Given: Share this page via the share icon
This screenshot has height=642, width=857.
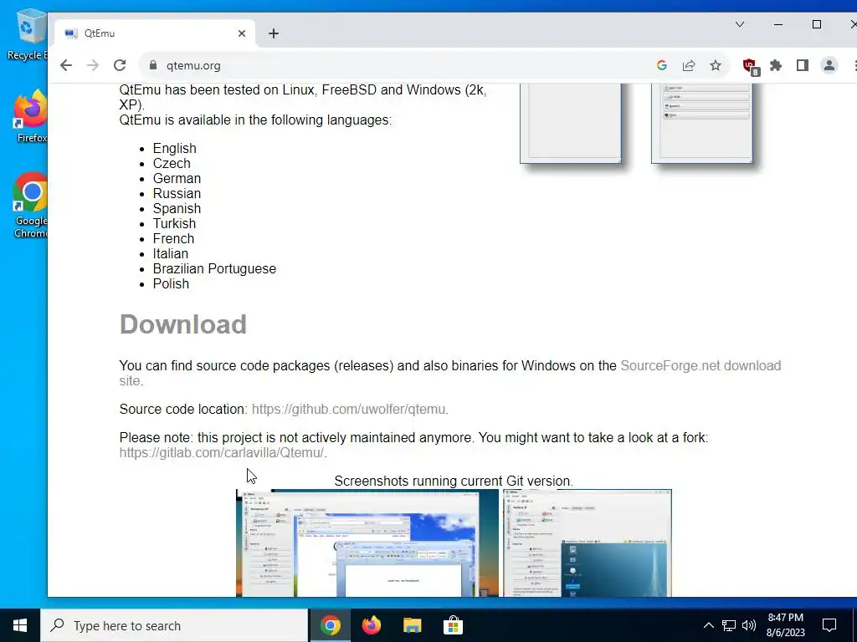Looking at the screenshot, I should 689,65.
